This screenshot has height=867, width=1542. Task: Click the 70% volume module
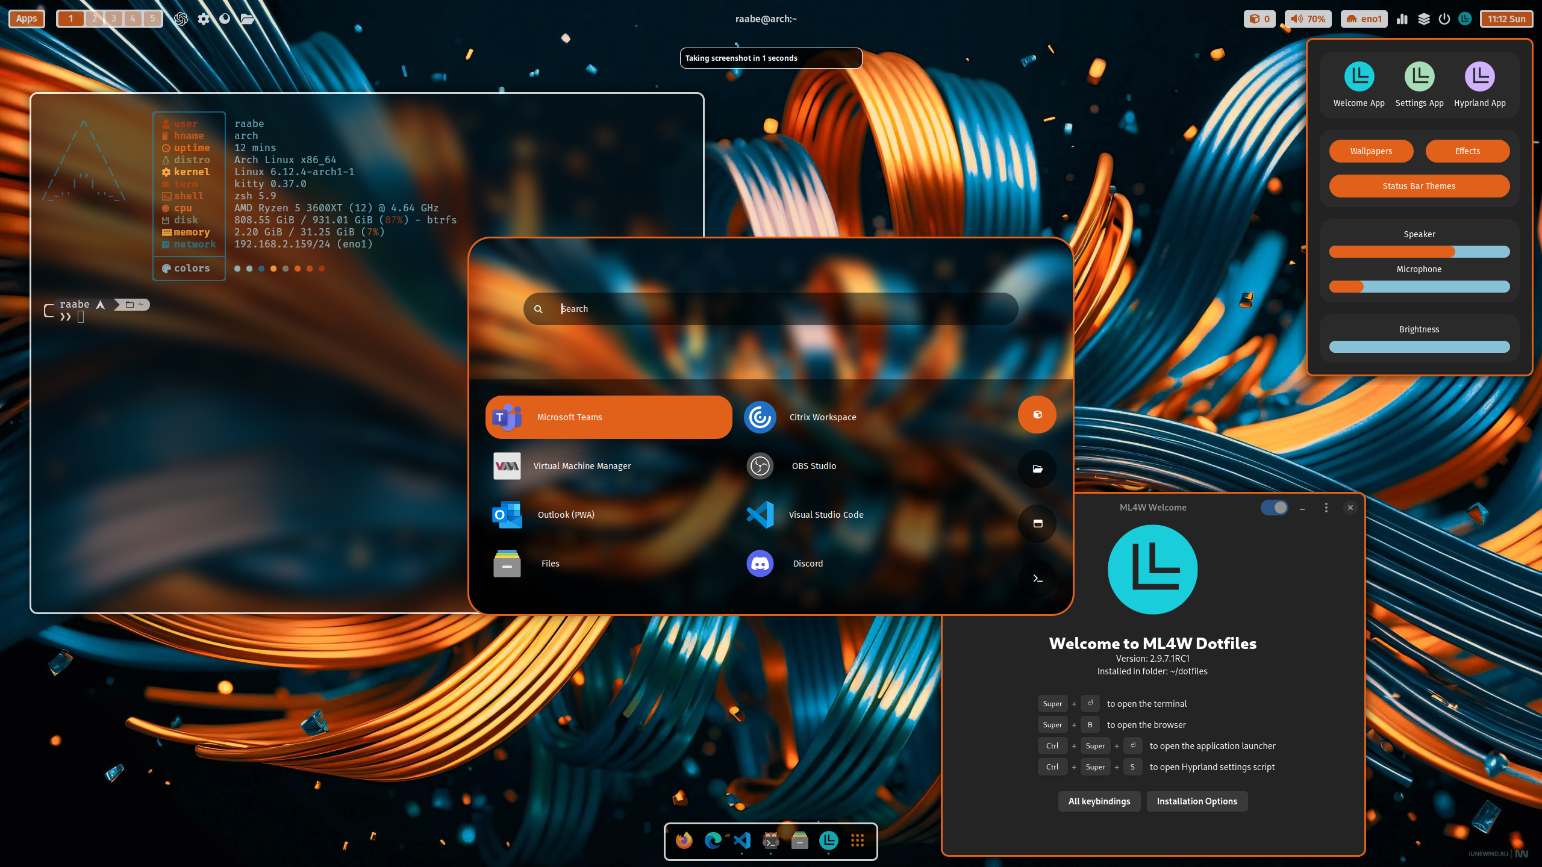coord(1308,19)
